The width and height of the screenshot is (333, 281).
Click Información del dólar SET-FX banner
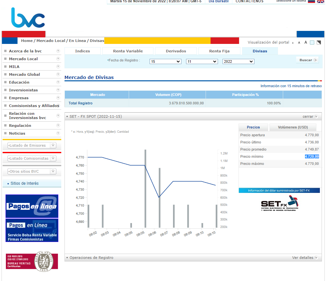pyautogui.click(x=279, y=191)
